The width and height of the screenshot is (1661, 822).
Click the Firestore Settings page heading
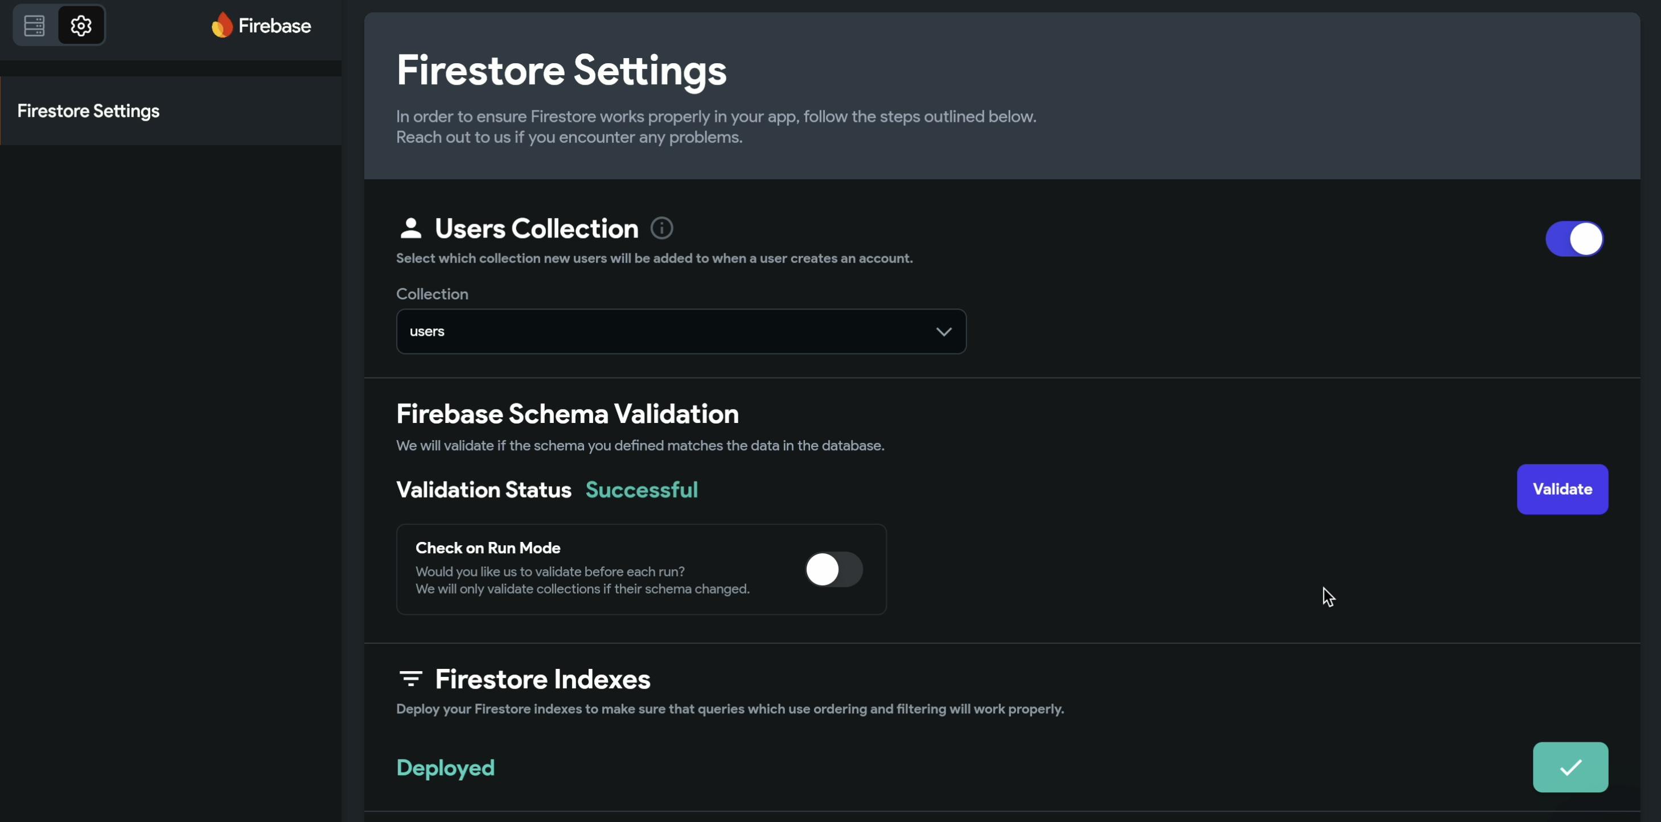pyautogui.click(x=561, y=70)
